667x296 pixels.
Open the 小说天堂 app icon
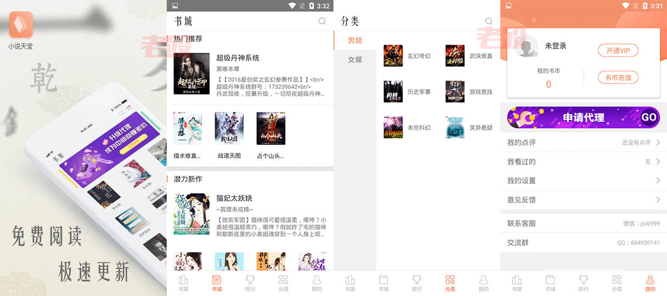coord(21,24)
